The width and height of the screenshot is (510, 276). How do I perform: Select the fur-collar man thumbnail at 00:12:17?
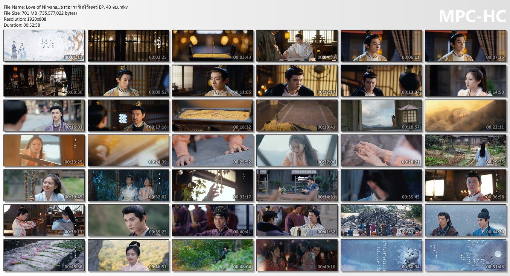tap(297, 80)
